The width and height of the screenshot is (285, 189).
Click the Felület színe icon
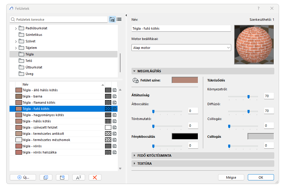click(x=135, y=80)
